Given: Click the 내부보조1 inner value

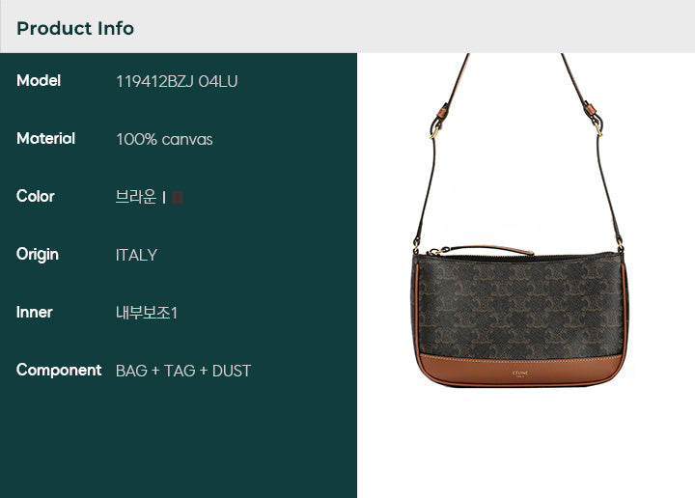Looking at the screenshot, I should point(147,313).
